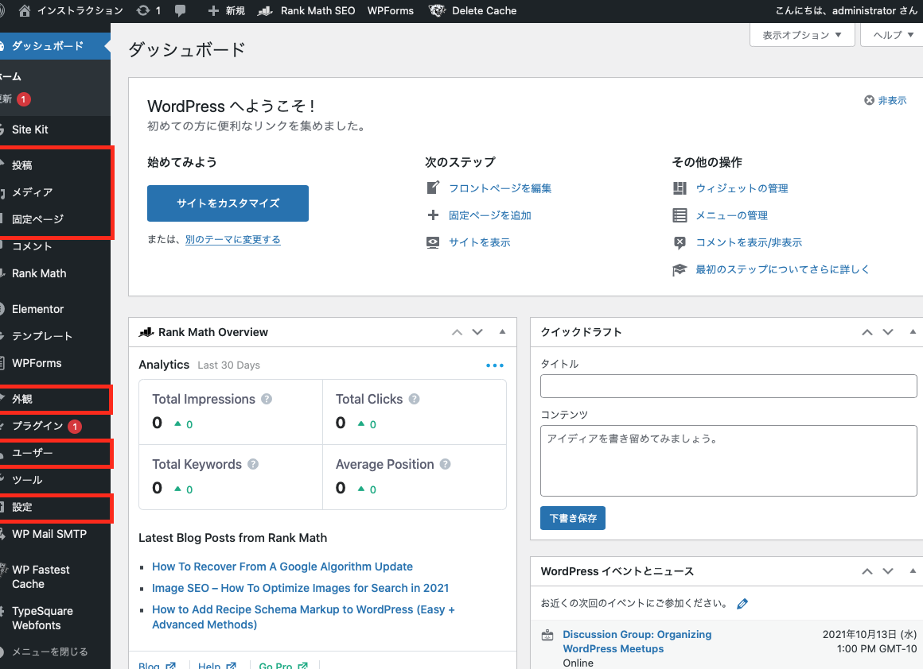Move WordPress イベントとニュース widget down

(888, 571)
